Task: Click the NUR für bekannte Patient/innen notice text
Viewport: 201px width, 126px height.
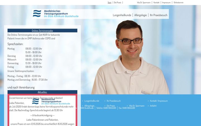Action: 33,37
